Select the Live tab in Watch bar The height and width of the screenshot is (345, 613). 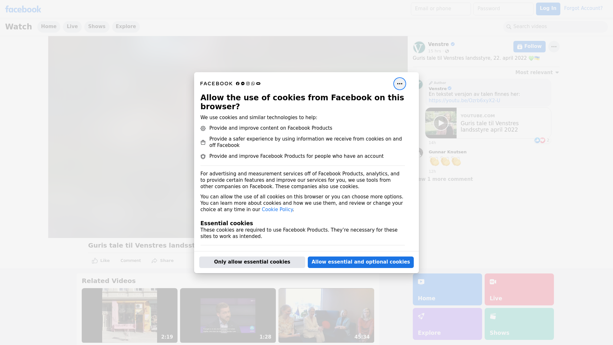pos(72,27)
